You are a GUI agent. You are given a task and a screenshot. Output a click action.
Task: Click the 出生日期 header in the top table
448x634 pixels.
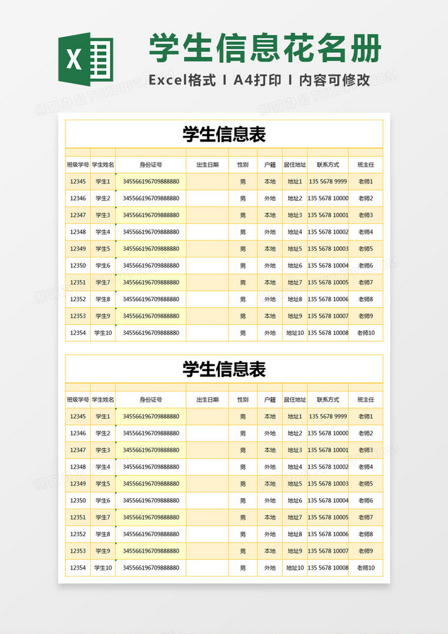coord(207,165)
